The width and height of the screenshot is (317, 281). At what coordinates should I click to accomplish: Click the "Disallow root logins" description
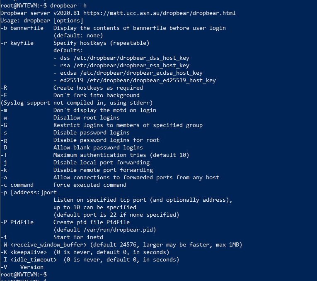point(86,117)
